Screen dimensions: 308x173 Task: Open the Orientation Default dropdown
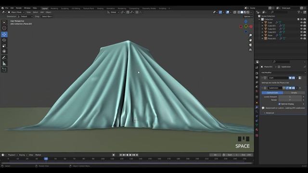[25, 17]
